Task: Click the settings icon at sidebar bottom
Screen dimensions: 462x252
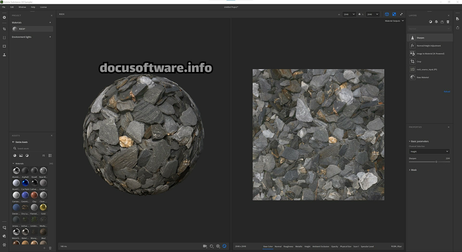Action: point(4,245)
